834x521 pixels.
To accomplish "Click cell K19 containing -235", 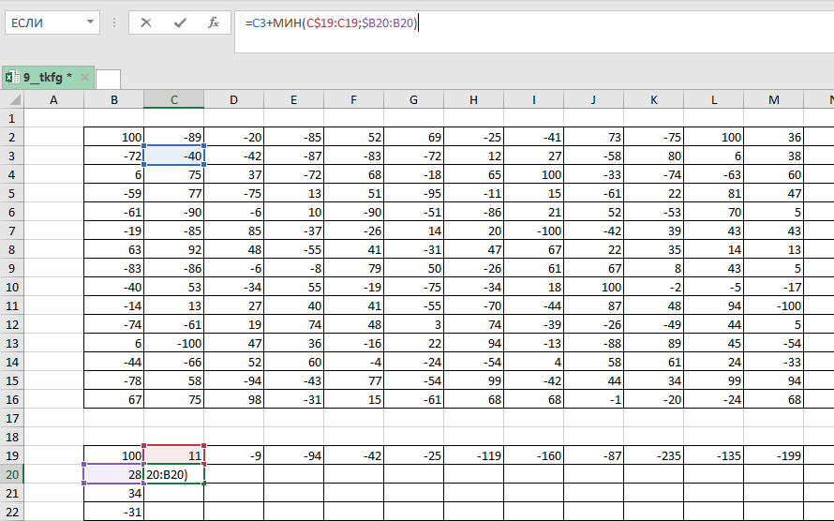I will (x=653, y=455).
